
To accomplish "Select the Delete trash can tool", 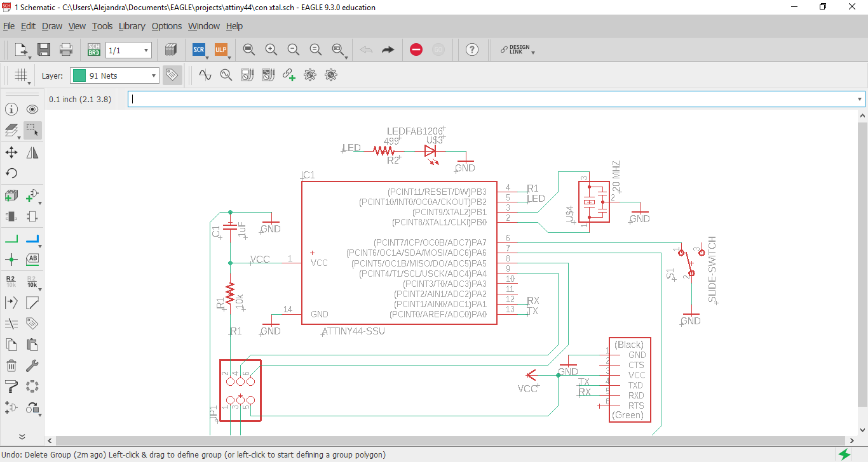I will (11, 366).
